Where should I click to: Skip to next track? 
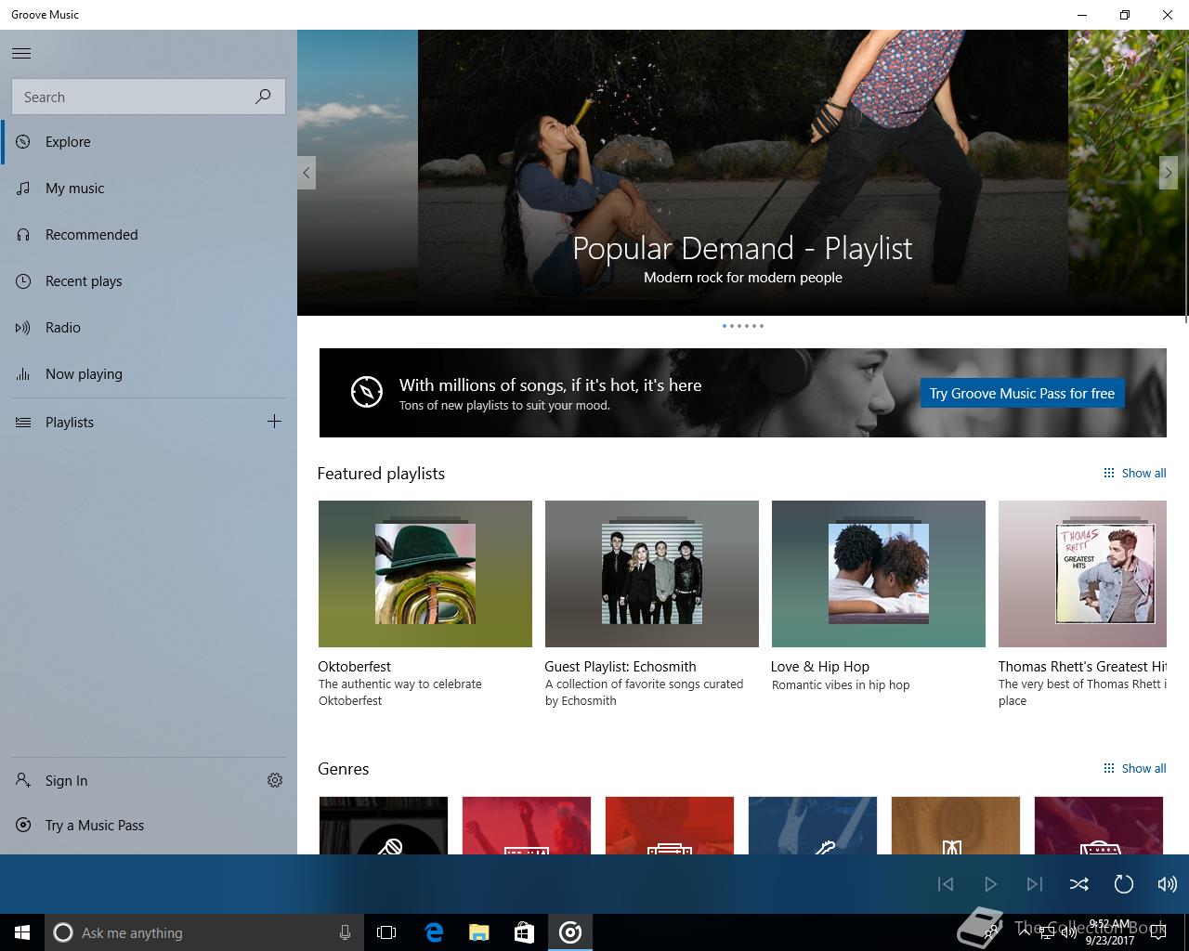click(1035, 884)
